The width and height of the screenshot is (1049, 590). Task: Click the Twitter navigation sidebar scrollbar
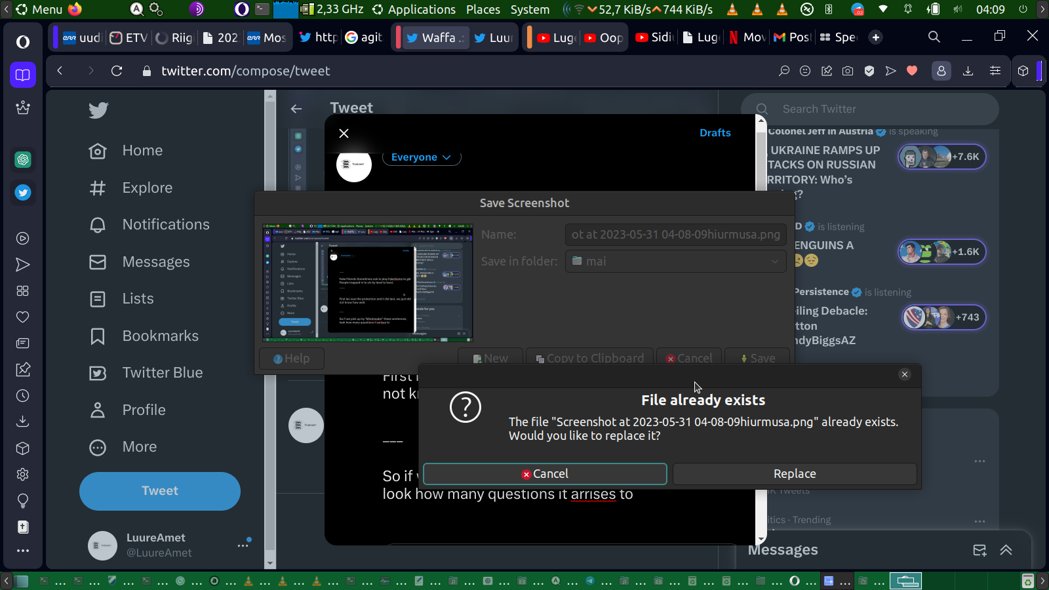pos(270,328)
